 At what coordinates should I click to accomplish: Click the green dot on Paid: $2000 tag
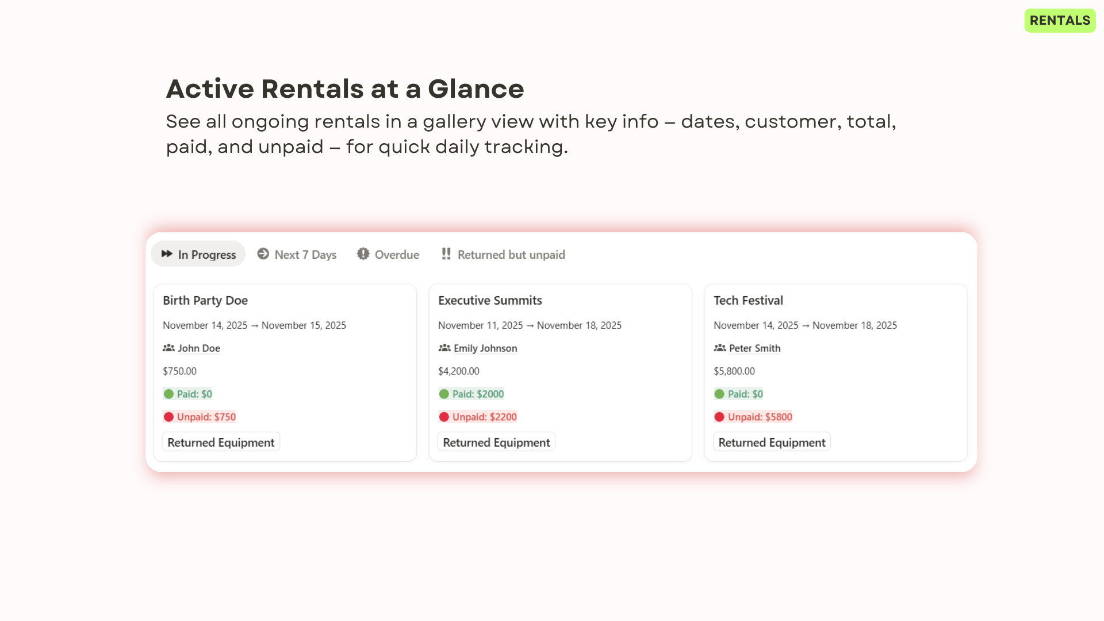point(444,394)
